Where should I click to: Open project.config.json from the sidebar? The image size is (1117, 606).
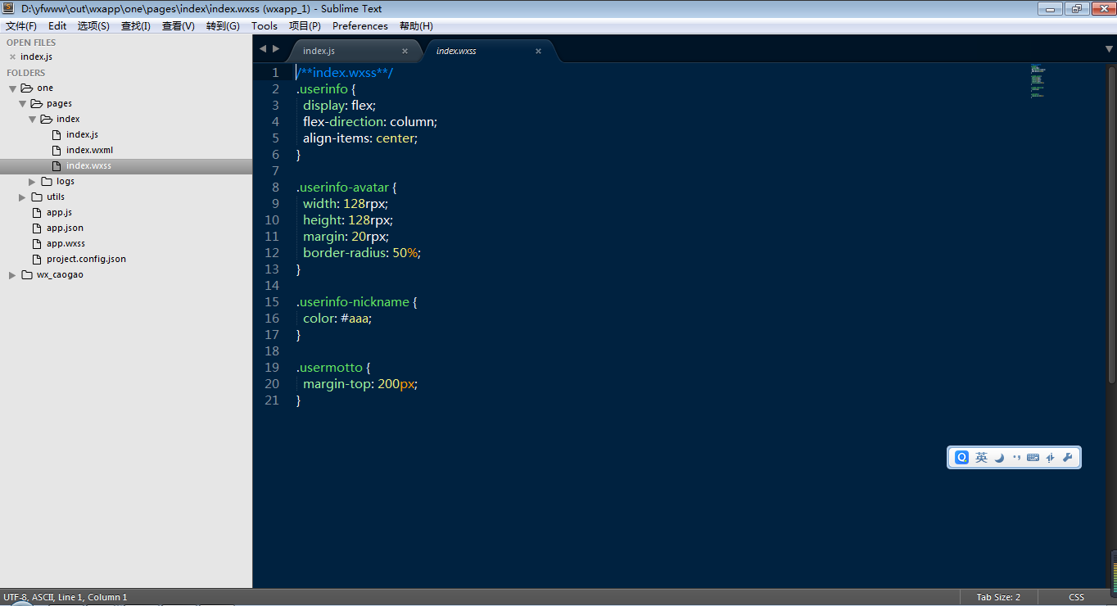click(86, 260)
